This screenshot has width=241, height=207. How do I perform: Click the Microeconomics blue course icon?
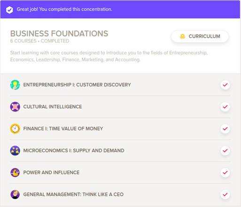pyautogui.click(x=15, y=151)
